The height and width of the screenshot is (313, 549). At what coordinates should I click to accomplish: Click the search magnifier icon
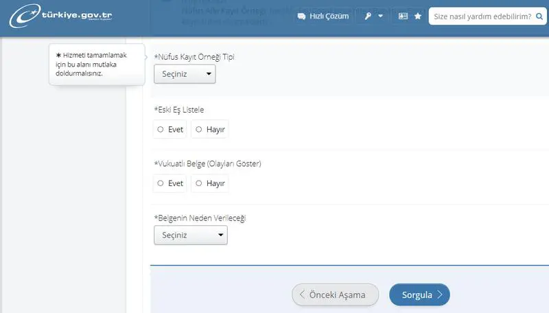(539, 16)
